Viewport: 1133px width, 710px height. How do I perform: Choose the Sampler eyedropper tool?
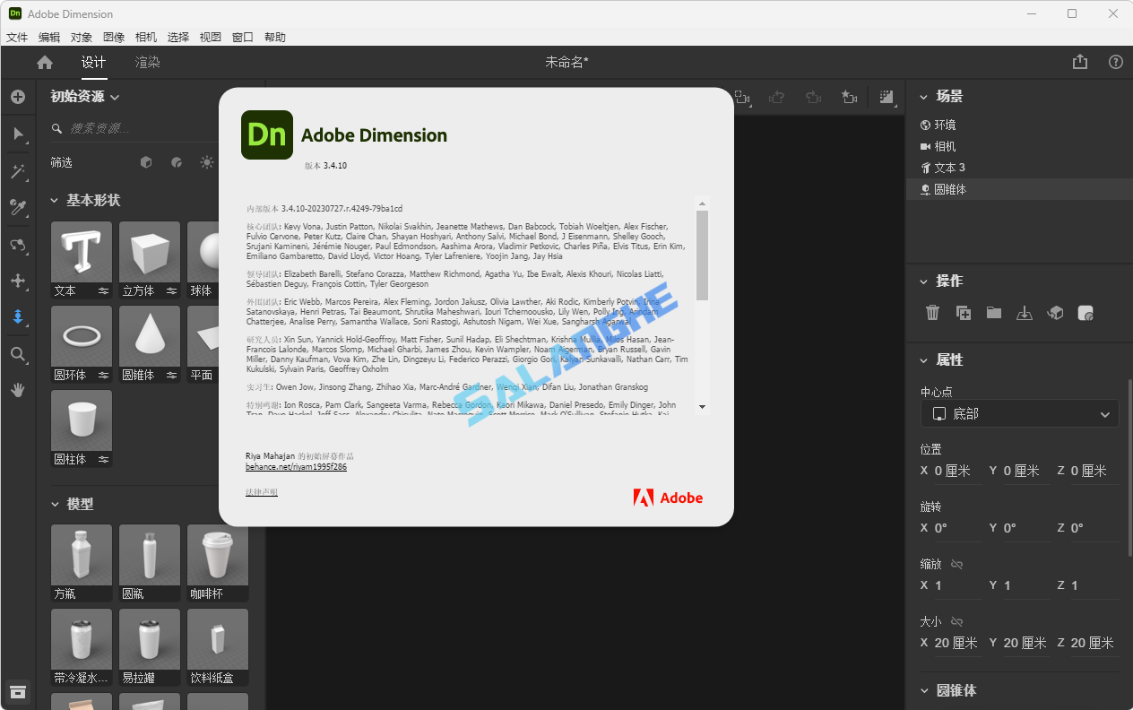(18, 208)
